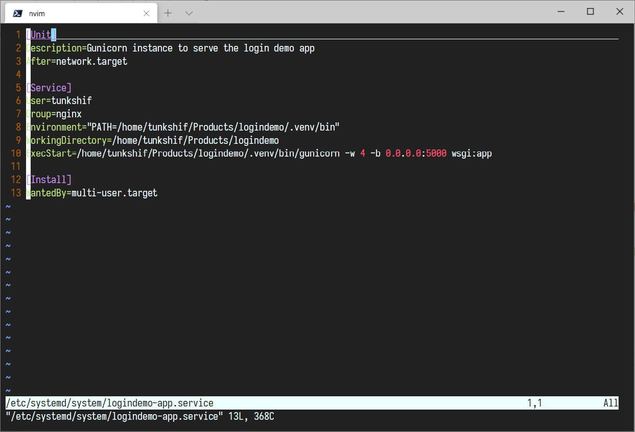Open a new terminal tab
Image resolution: width=635 pixels, height=432 pixels.
tap(168, 13)
